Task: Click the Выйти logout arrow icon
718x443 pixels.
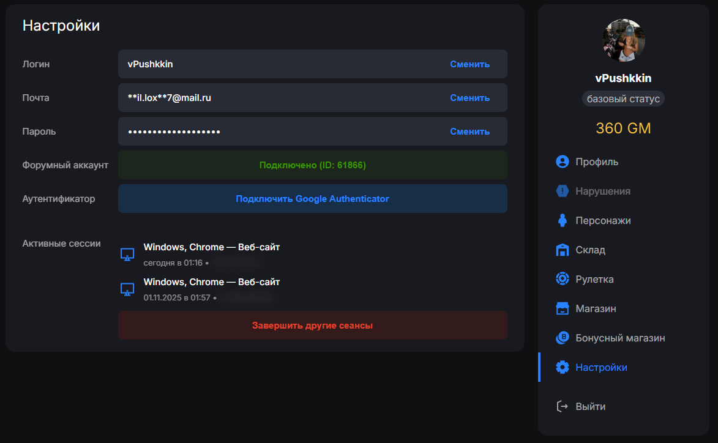Action: click(562, 406)
